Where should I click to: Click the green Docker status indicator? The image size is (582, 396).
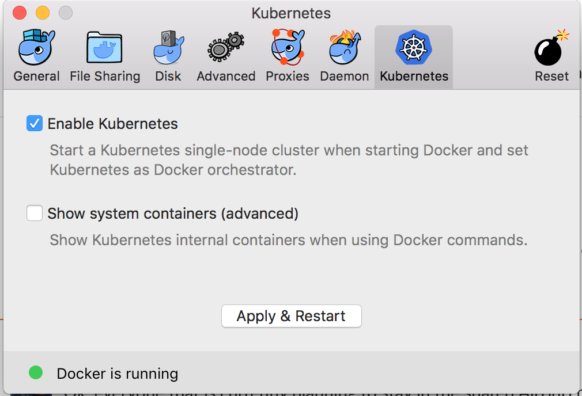pyautogui.click(x=35, y=373)
